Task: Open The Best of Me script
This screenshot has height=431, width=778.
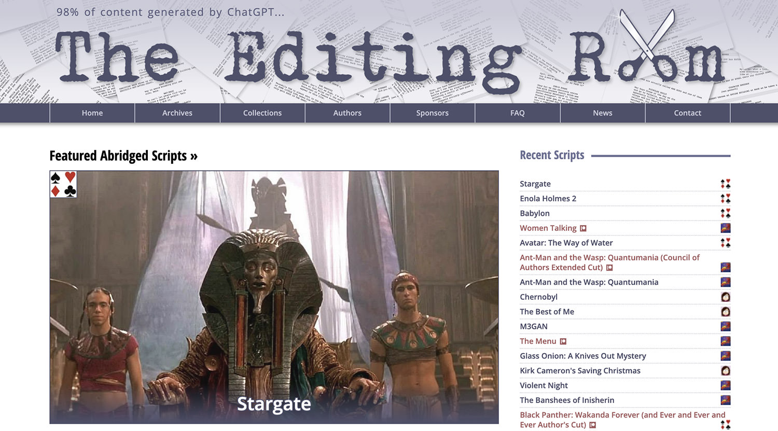Action: 547,312
